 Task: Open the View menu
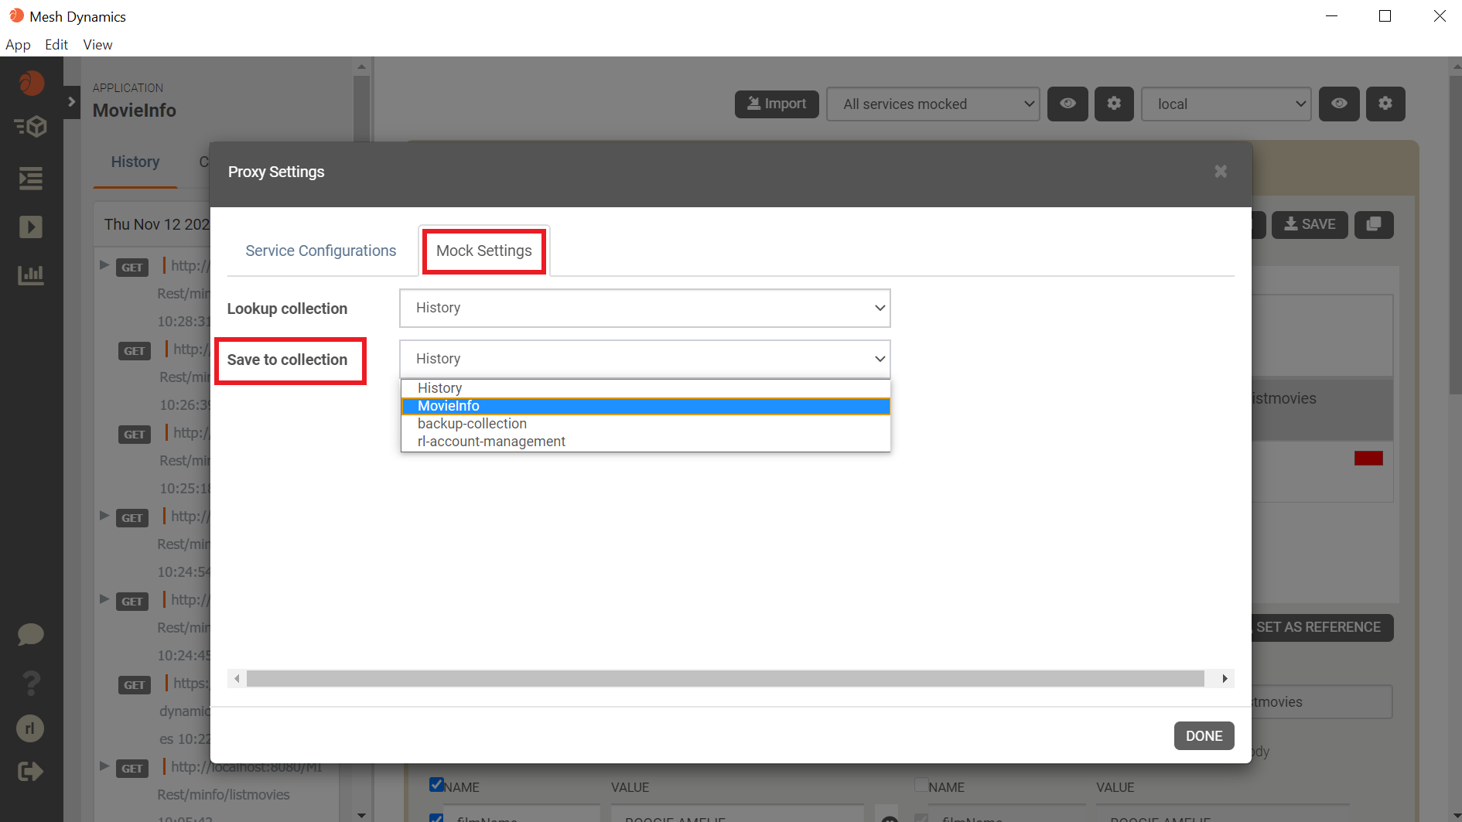coord(97,45)
